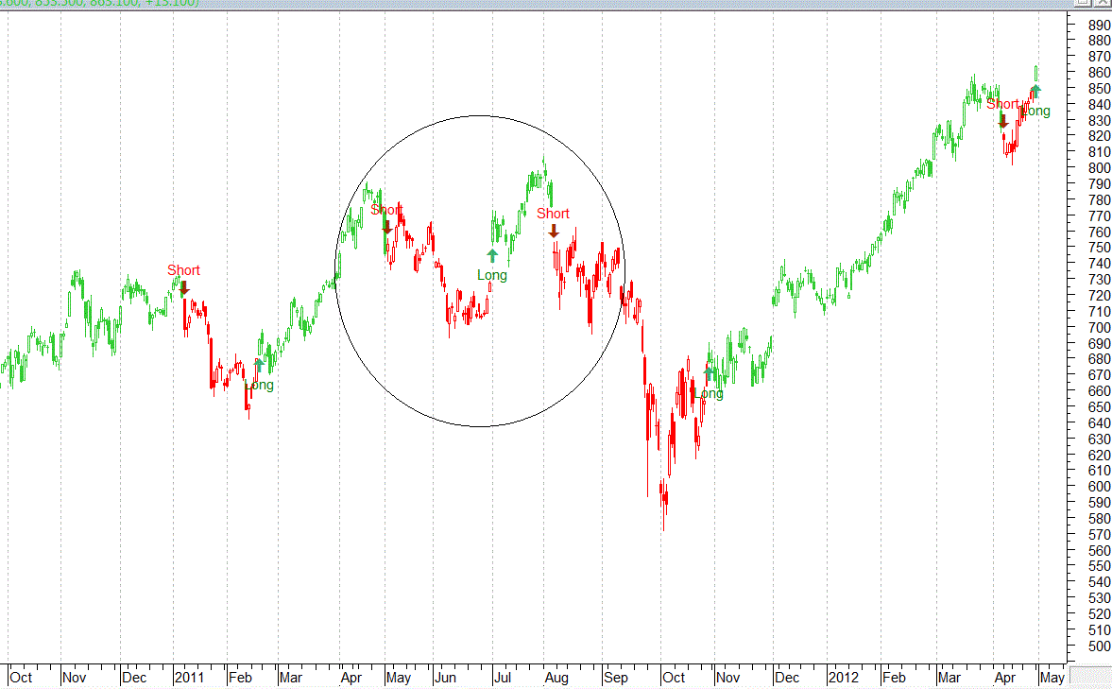Select the Short down-arrow marker in May 2011
Screen dimensions: 1112x689
pyautogui.click(x=387, y=227)
